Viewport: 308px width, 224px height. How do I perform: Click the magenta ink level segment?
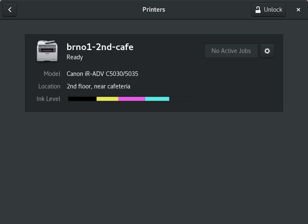point(132,99)
